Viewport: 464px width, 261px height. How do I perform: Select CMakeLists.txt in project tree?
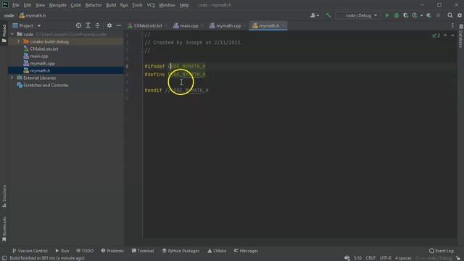point(43,49)
